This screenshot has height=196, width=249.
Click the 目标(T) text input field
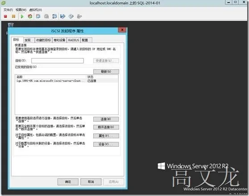click(x=58, y=61)
